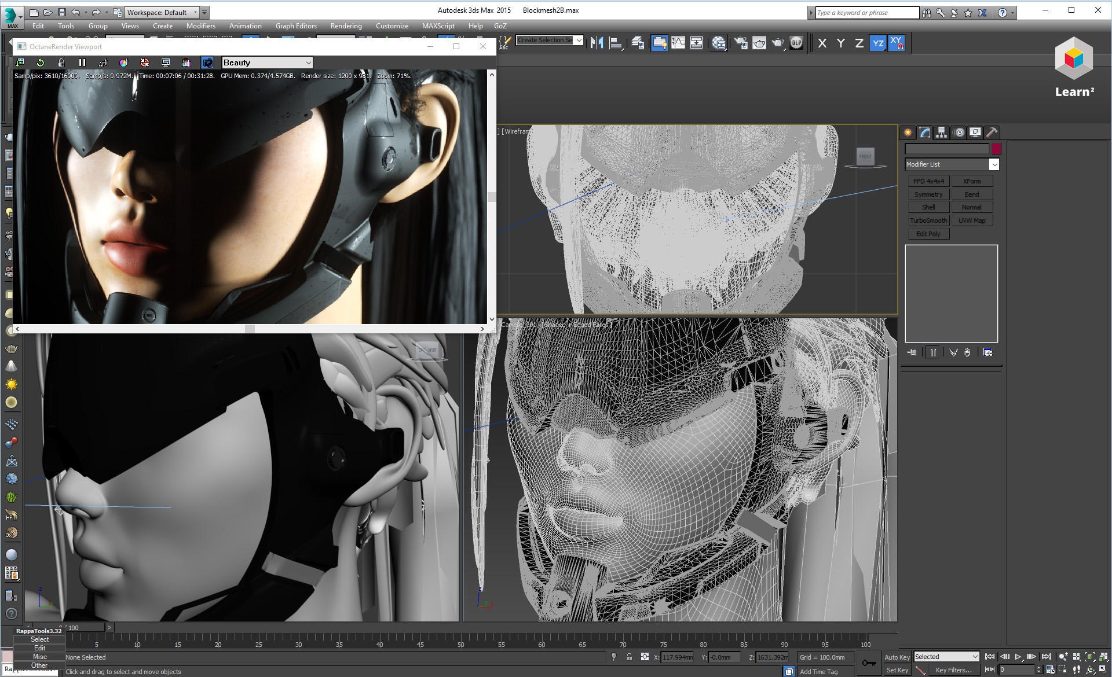This screenshot has width=1112, height=677.
Task: Click the Key Filters button
Action: (x=953, y=670)
